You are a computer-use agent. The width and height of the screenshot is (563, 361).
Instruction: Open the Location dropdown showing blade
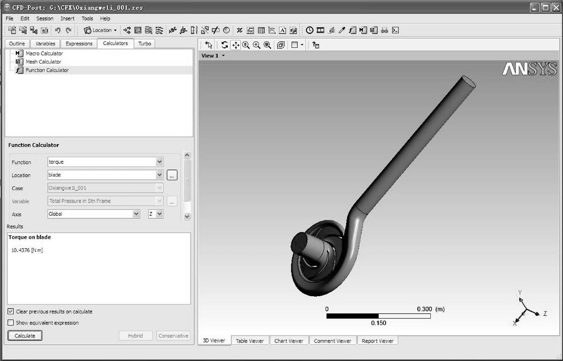point(159,175)
